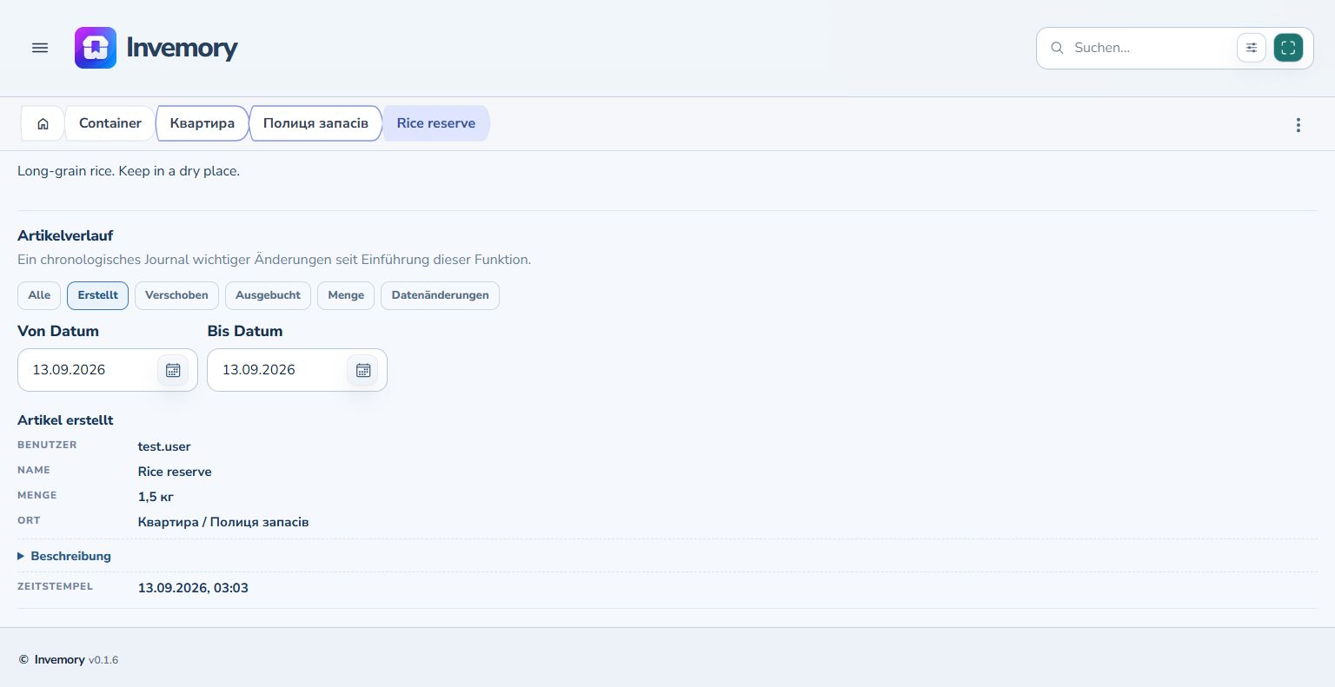Show only Menge changes

click(x=346, y=295)
